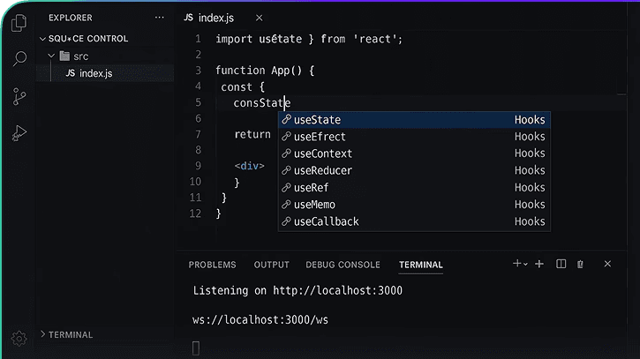Choose useCallback suggestion
This screenshot has width=640, height=359.
tap(414, 221)
